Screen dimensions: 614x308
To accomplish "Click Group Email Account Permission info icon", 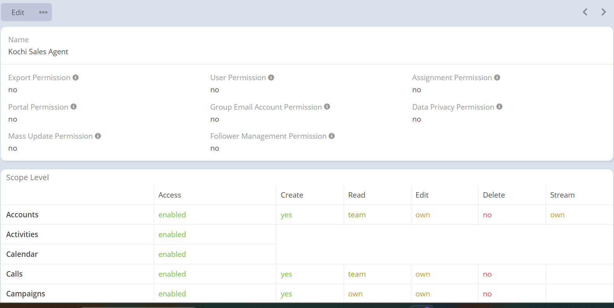I will tap(327, 107).
